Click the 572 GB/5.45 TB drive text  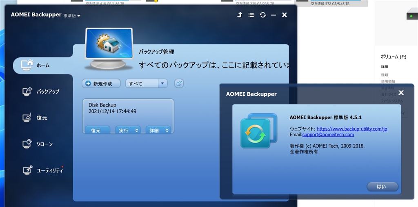pos(330,4)
